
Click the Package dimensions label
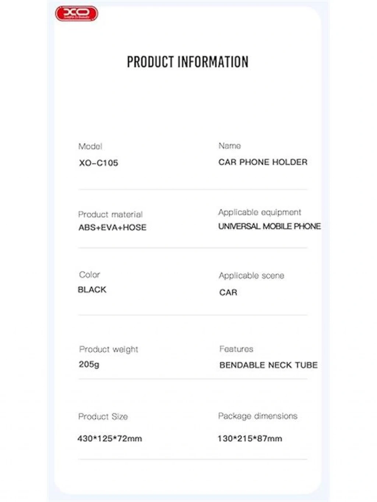coord(258,416)
